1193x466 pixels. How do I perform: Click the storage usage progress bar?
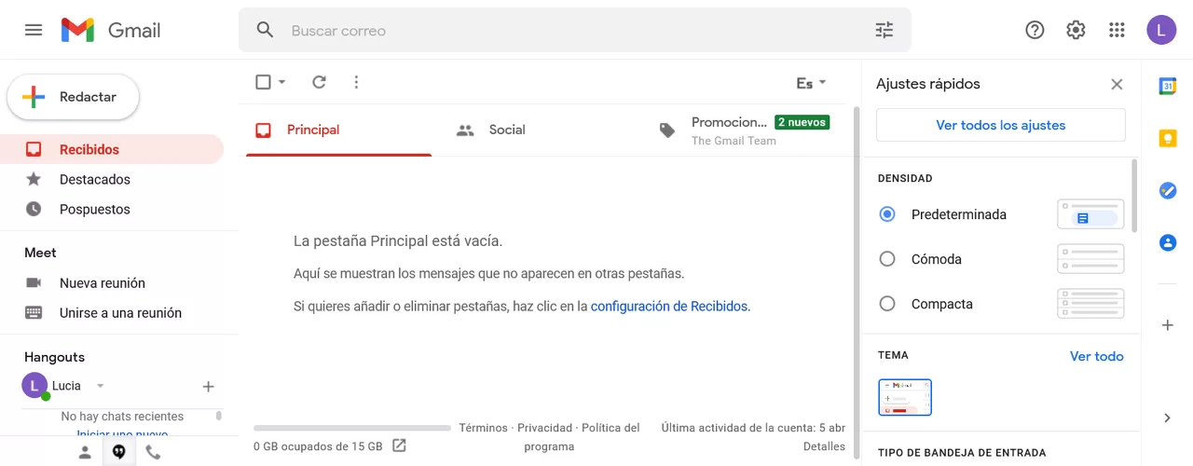tap(352, 428)
